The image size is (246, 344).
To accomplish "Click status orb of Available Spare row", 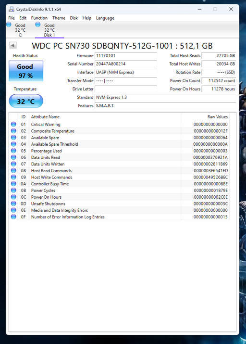I will coord(13,137).
